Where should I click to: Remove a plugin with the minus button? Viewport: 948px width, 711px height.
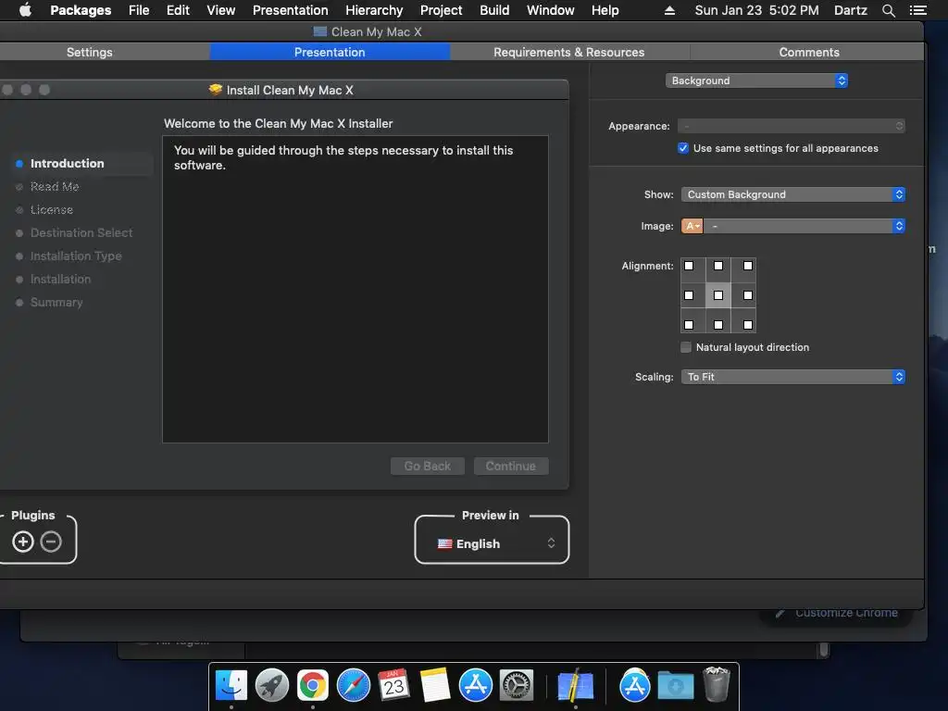pyautogui.click(x=51, y=541)
